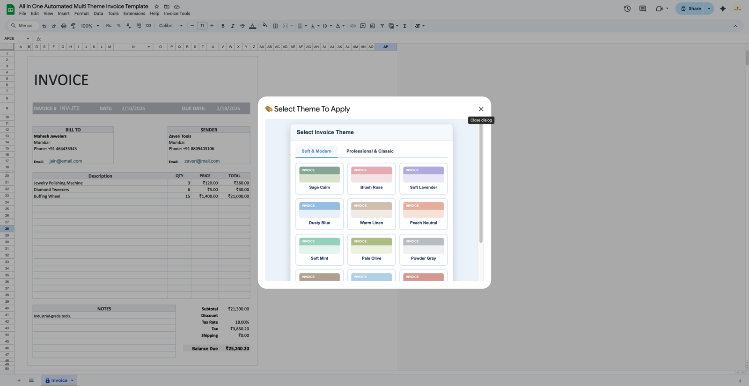The height and width of the screenshot is (386, 749).
Task: Click the print icon
Action: [x=63, y=26]
